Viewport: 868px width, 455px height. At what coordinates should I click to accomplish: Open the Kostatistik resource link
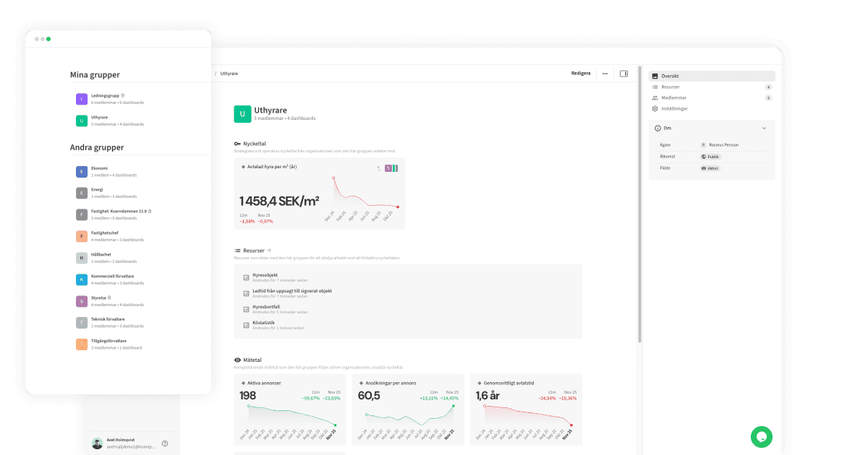(263, 323)
